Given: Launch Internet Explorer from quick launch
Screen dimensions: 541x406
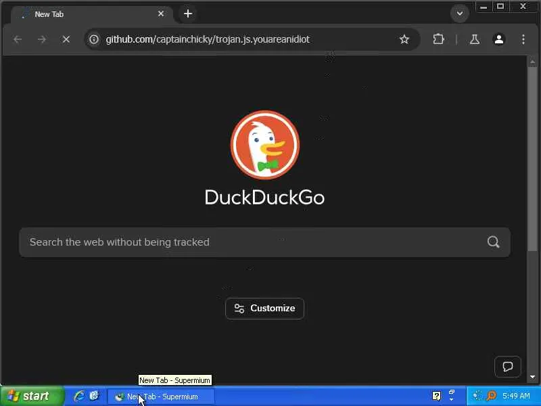Looking at the screenshot, I should pyautogui.click(x=79, y=396).
